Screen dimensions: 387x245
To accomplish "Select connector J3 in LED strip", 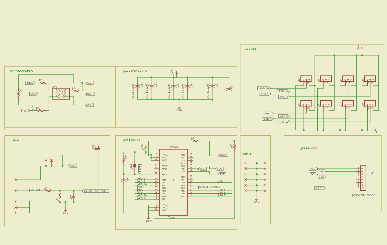I will coord(326,79).
